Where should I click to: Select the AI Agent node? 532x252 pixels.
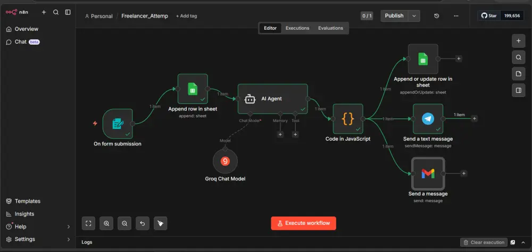coord(273,99)
